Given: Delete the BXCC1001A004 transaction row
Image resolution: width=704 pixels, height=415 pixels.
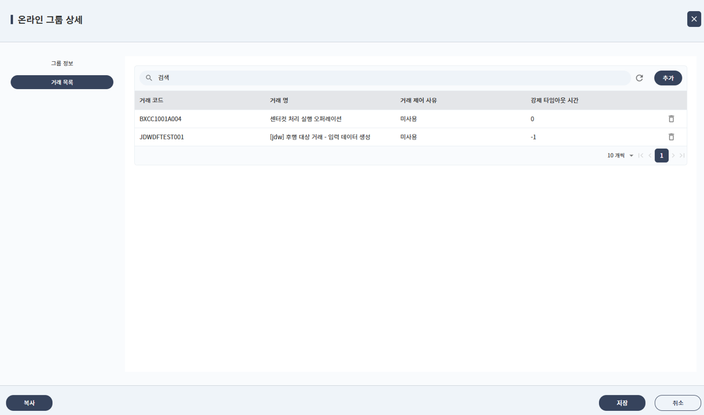Looking at the screenshot, I should click(x=671, y=119).
